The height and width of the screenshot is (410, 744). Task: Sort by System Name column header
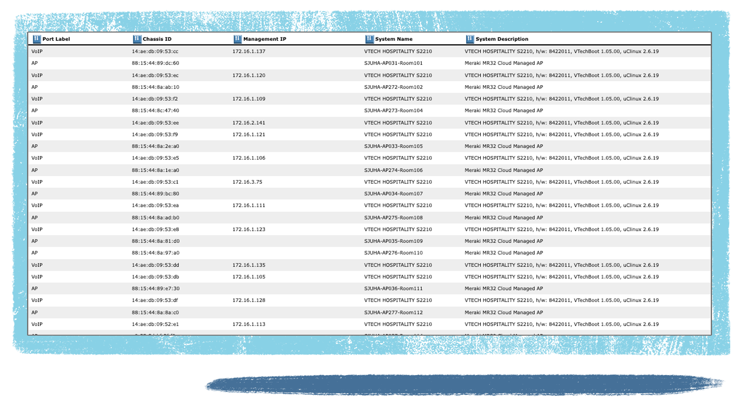(394, 39)
